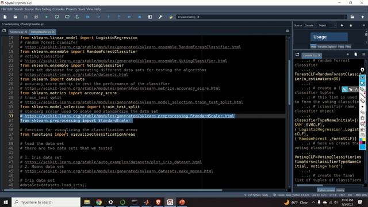
Task: Open the Object combo box in the Help pane
Action: pos(332,25)
